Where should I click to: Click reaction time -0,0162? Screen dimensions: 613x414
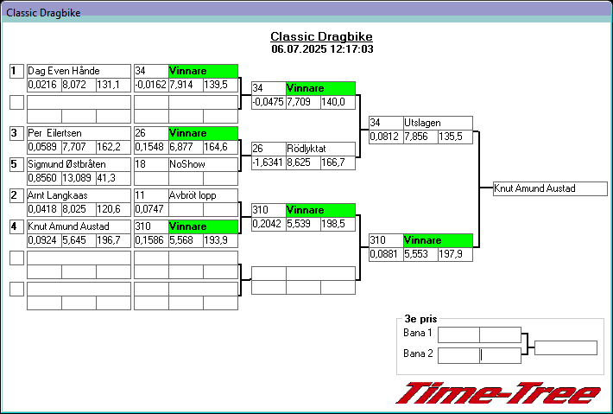151,86
